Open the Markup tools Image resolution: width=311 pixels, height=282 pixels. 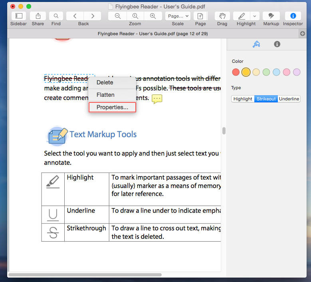click(271, 16)
